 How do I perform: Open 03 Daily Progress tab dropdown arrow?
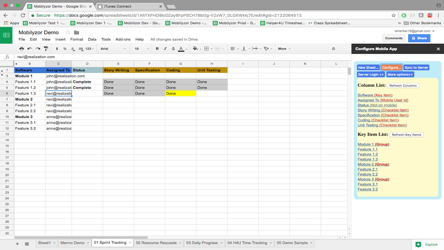pyautogui.click(x=222, y=243)
